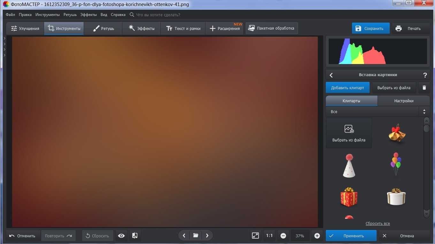Open the Все clipart category dropdown
The width and height of the screenshot is (435, 244).
tap(378, 112)
